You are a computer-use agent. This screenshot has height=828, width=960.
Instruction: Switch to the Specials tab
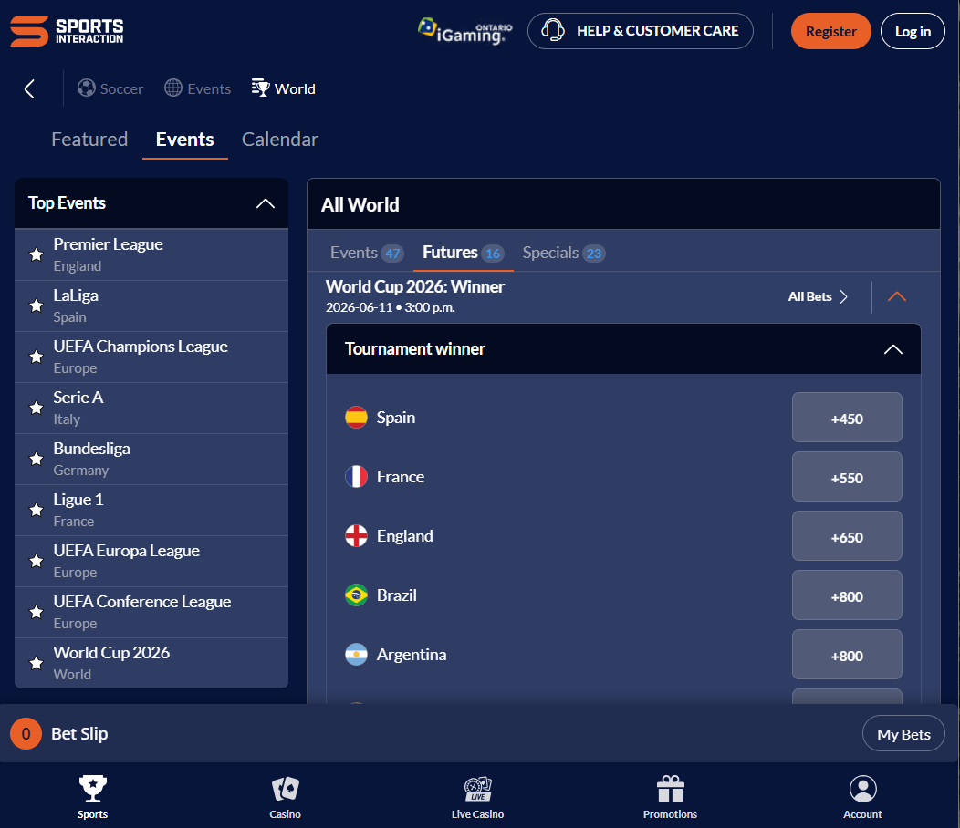(x=563, y=253)
